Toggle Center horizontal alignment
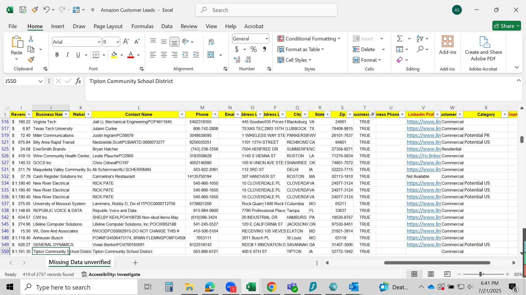526x295 pixels. coord(164,55)
